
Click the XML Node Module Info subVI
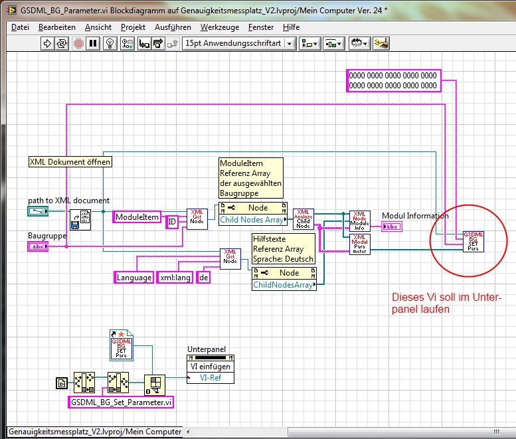(360, 220)
